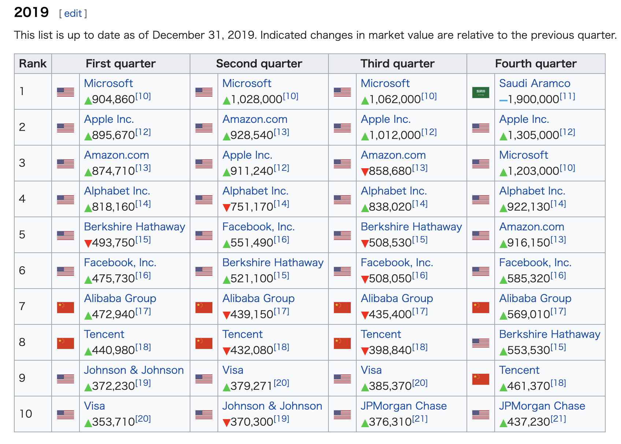Open Microsoft link in Second quarter rank 1
The width and height of the screenshot is (621, 444).
pyautogui.click(x=247, y=83)
